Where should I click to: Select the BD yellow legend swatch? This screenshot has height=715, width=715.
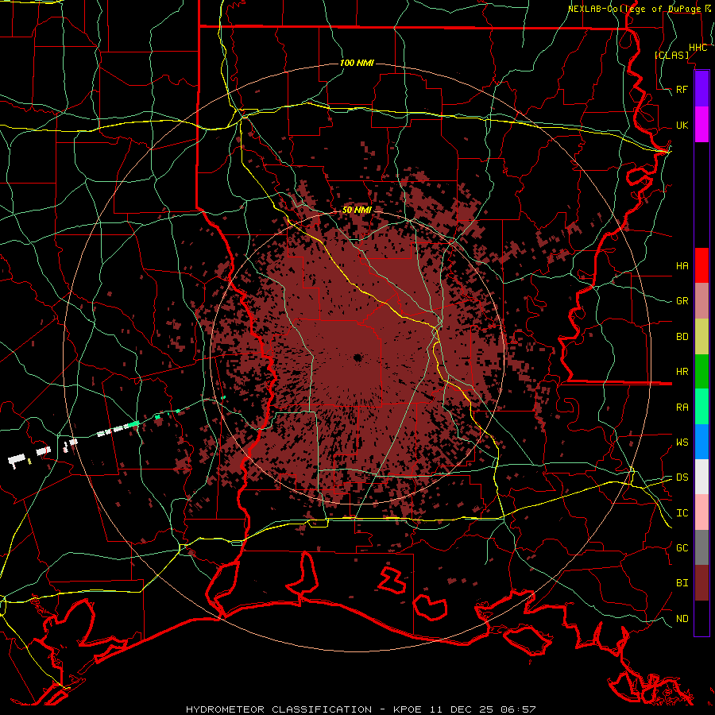tap(701, 336)
